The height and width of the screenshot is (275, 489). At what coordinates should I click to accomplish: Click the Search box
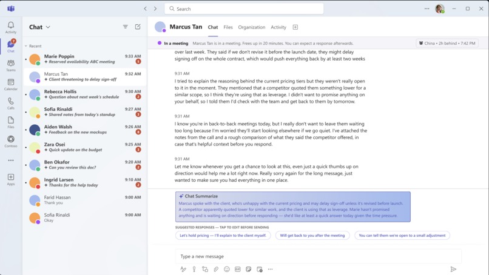(x=244, y=8)
